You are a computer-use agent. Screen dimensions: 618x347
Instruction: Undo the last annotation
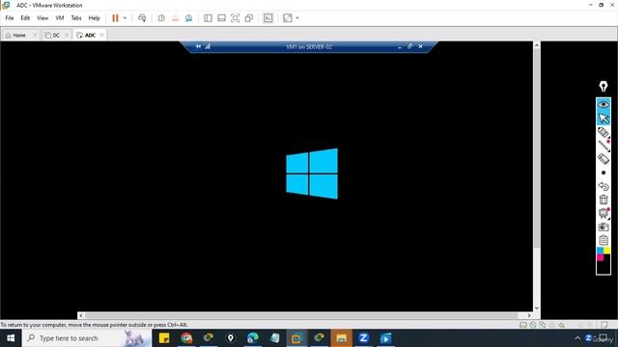tap(604, 186)
